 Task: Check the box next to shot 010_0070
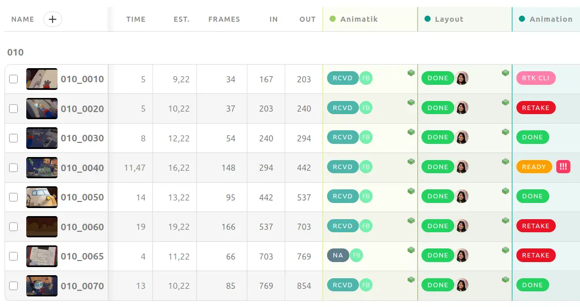click(x=14, y=286)
